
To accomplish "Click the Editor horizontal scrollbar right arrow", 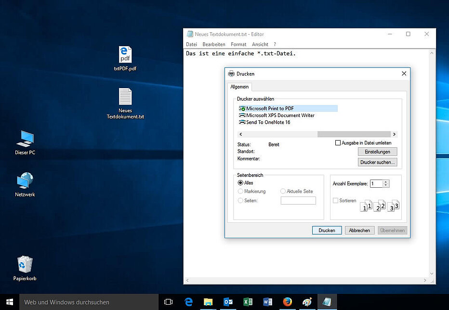I will point(425,280).
